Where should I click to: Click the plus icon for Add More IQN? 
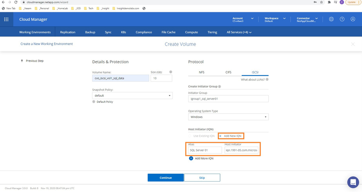point(191,159)
